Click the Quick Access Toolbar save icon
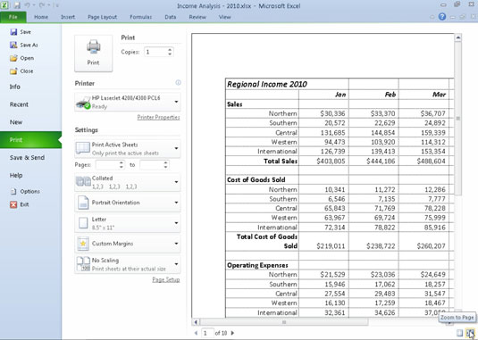Viewport: 478px width, 340px height. click(17, 5)
